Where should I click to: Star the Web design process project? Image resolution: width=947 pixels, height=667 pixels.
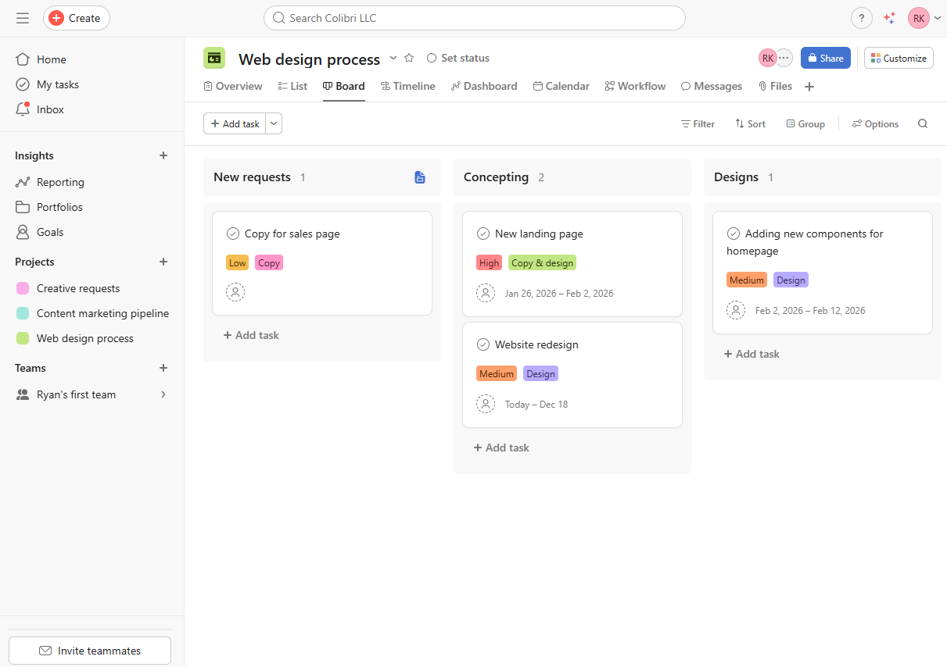[x=409, y=58]
